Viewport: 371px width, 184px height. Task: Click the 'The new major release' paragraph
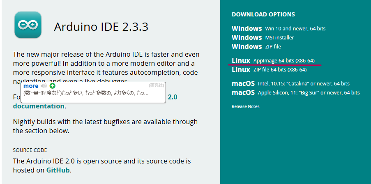click(106, 68)
